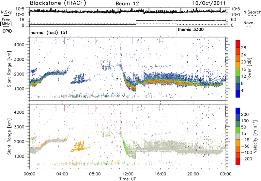Click the blue bottom of the power colorbar
This screenshot has width=261, height=181.
(238, 94)
